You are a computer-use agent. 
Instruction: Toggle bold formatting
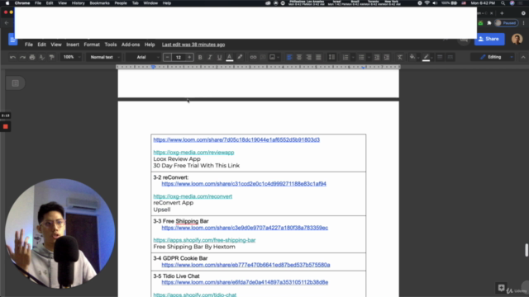[200, 57]
